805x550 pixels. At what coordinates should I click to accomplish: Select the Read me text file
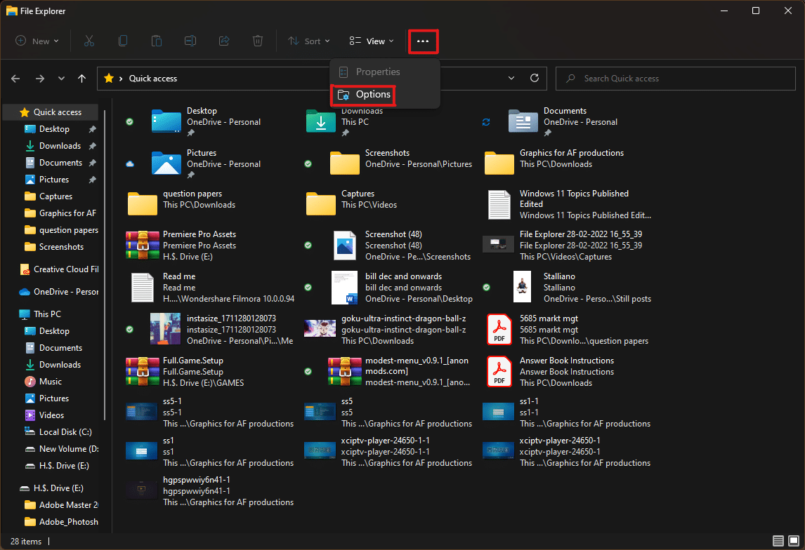pyautogui.click(x=211, y=288)
